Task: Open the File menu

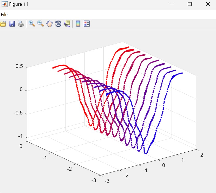Action: [4, 15]
